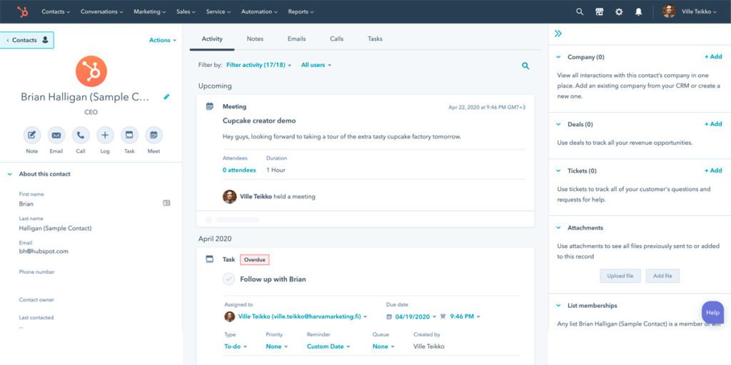Open the search magnifier in the top navigation

580,11
